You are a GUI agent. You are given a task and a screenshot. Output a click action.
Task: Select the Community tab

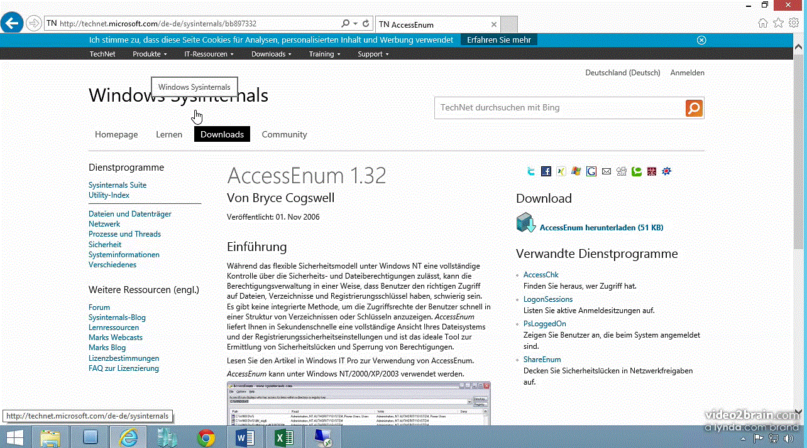(x=284, y=134)
